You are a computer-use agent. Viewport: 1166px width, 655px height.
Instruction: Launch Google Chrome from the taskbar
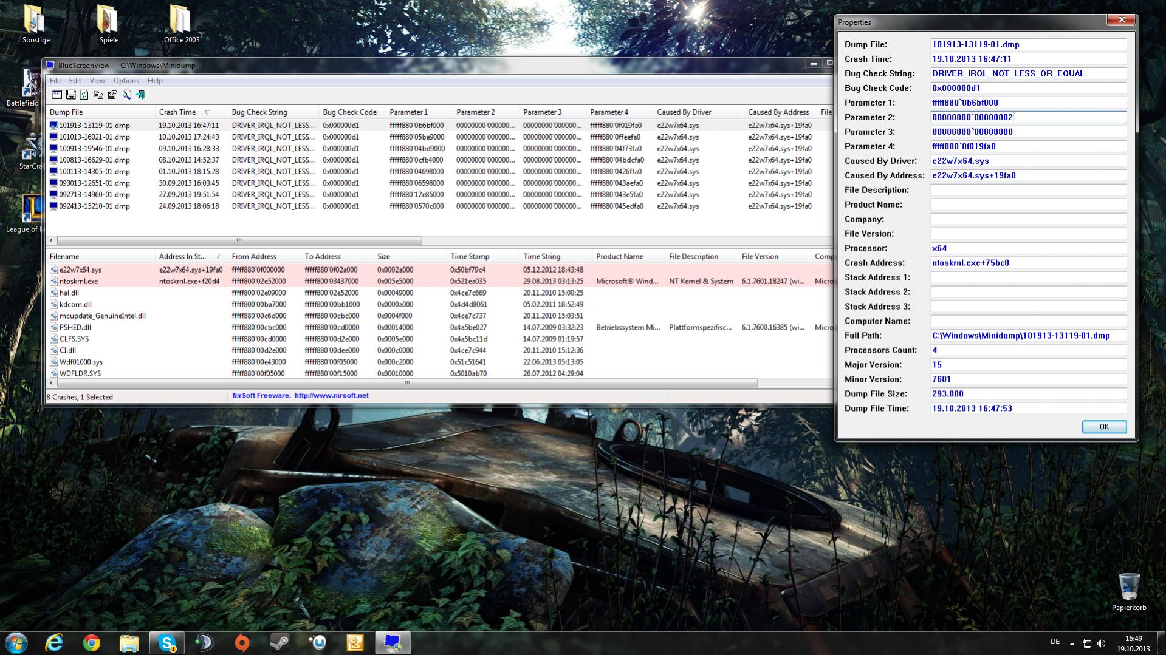[x=92, y=643]
